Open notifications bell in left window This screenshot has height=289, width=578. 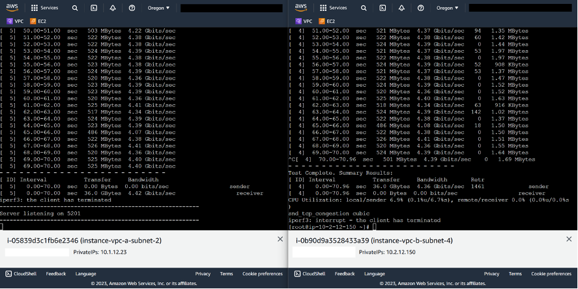click(x=113, y=8)
